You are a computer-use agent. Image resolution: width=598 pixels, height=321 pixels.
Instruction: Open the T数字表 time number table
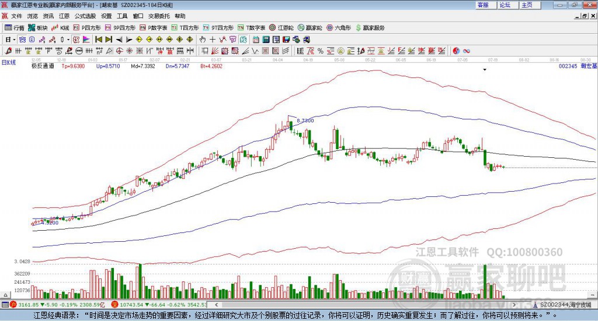tap(251, 28)
